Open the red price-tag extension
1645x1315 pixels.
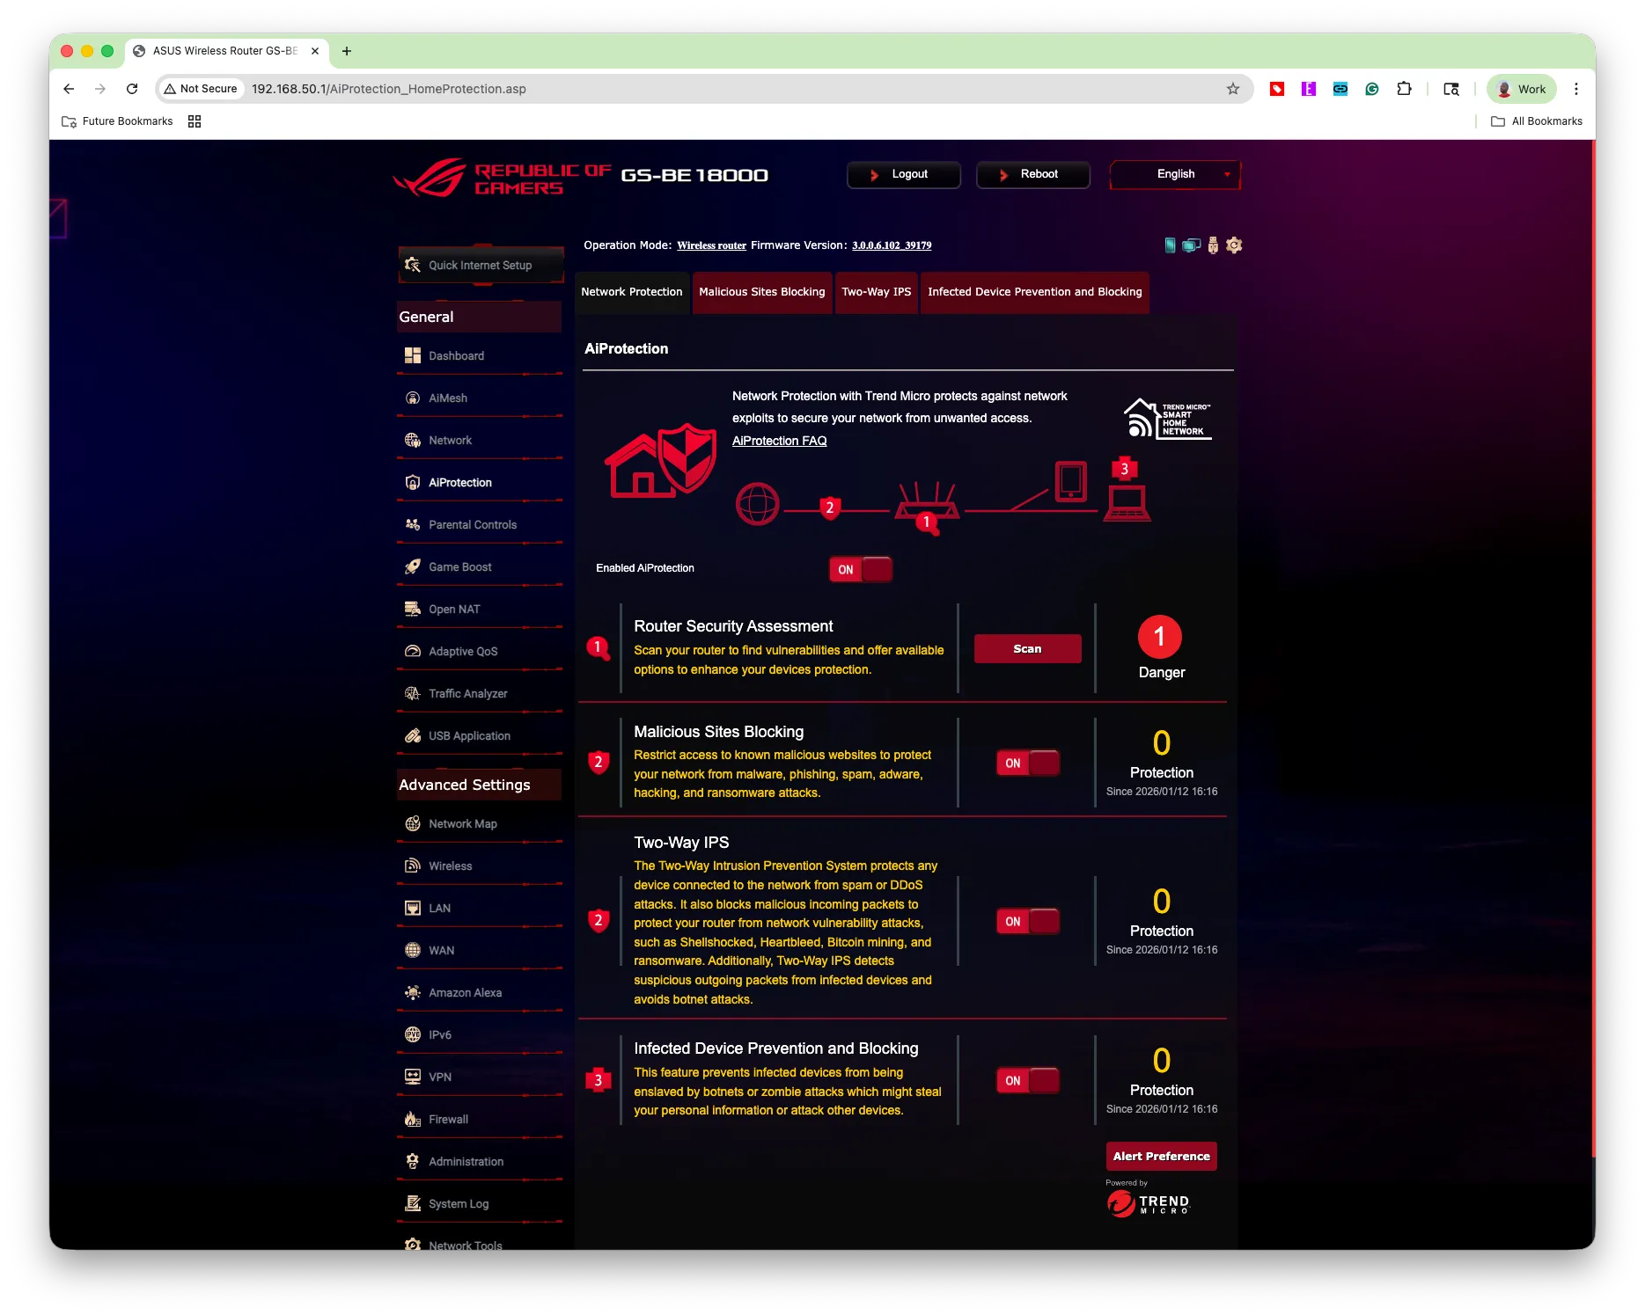tap(1277, 89)
